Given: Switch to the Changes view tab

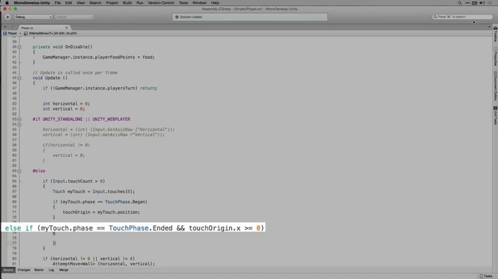Looking at the screenshot, I should tap(24, 270).
